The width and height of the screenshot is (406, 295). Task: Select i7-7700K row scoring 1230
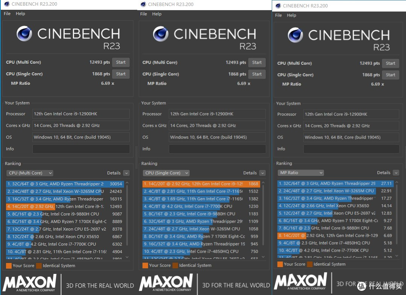[201, 206]
